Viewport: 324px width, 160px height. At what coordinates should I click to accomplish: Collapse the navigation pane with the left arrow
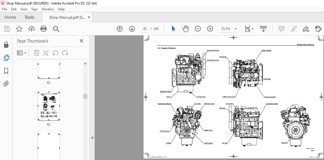tap(92, 138)
